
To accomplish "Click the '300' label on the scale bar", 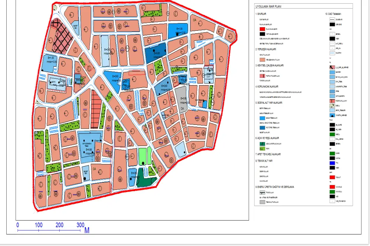I will [x=80, y=225].
